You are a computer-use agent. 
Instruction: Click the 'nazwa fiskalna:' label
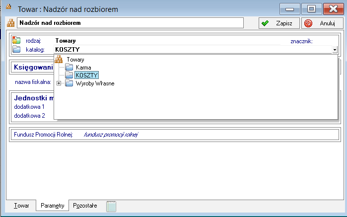(x=33, y=82)
